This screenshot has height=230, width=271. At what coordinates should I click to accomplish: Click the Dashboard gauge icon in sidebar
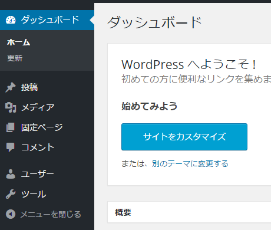click(x=11, y=20)
